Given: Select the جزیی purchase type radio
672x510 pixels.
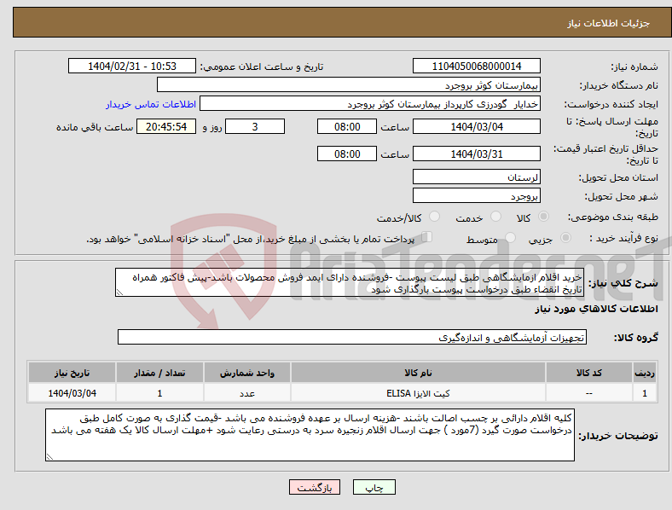Looking at the screenshot, I should pyautogui.click(x=565, y=238).
